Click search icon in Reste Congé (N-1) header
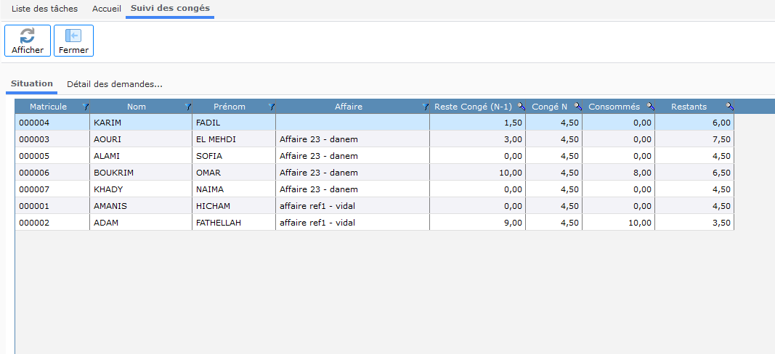The height and width of the screenshot is (354, 775). click(x=521, y=107)
